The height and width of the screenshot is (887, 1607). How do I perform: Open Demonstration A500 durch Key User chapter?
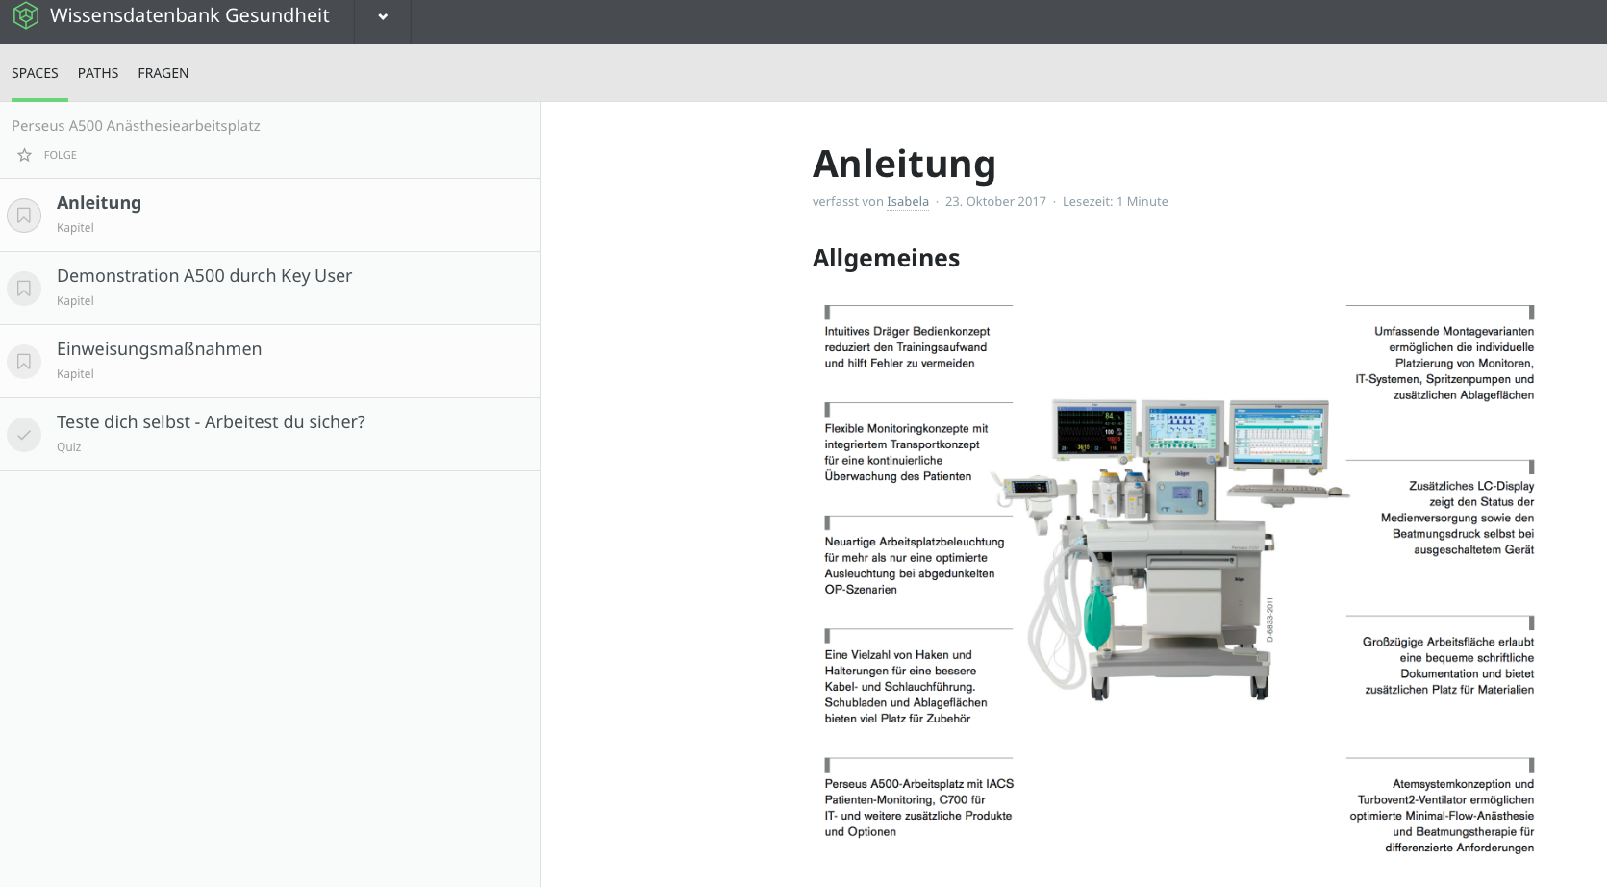pyautogui.click(x=270, y=289)
